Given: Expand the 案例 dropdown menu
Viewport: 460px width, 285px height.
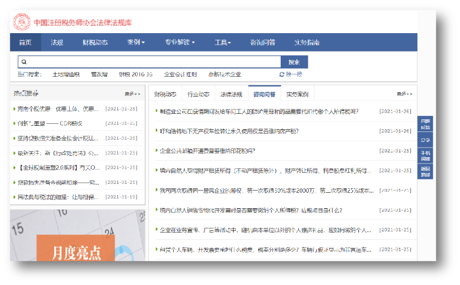Looking at the screenshot, I should pyautogui.click(x=136, y=43).
